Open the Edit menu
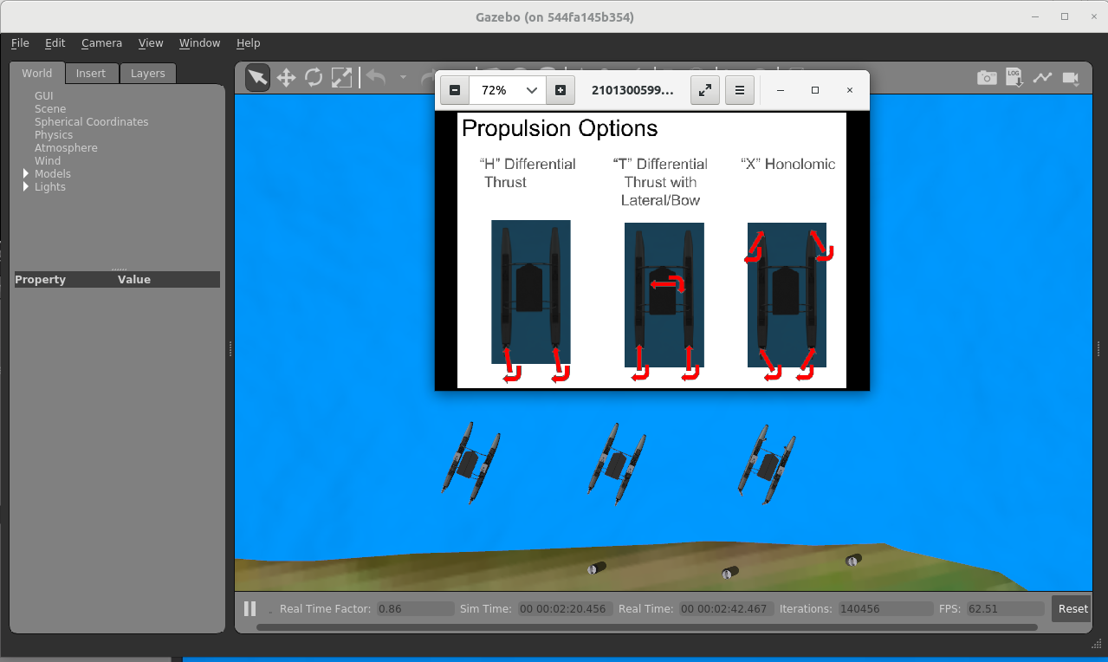Viewport: 1108px width, 662px height. pos(55,42)
